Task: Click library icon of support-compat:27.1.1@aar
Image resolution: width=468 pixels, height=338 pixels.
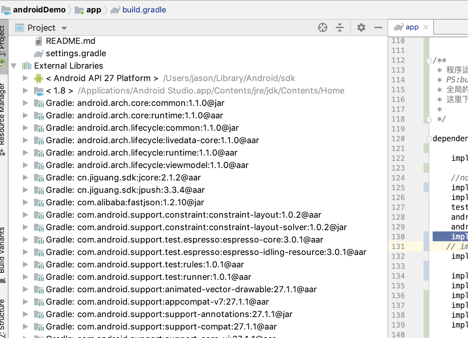Action: [x=39, y=327]
